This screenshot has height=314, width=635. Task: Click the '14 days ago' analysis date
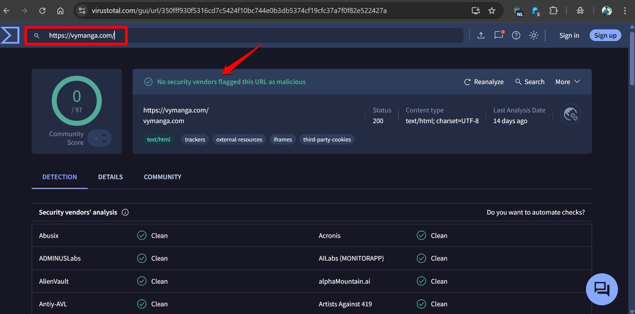point(510,121)
